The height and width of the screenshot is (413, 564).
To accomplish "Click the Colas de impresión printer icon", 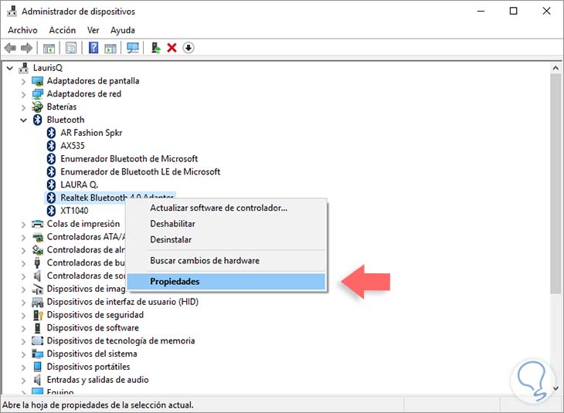I will pos(37,224).
